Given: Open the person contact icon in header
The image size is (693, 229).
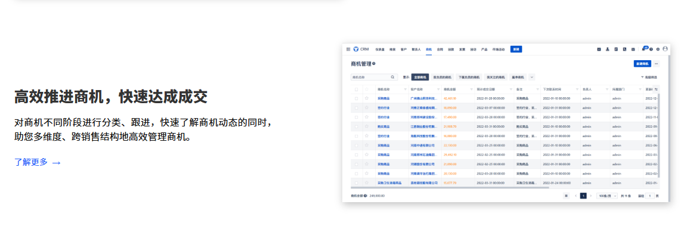Looking at the screenshot, I should coord(607,49).
